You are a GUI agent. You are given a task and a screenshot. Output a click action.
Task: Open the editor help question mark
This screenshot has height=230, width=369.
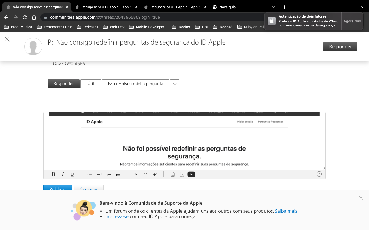click(x=319, y=174)
